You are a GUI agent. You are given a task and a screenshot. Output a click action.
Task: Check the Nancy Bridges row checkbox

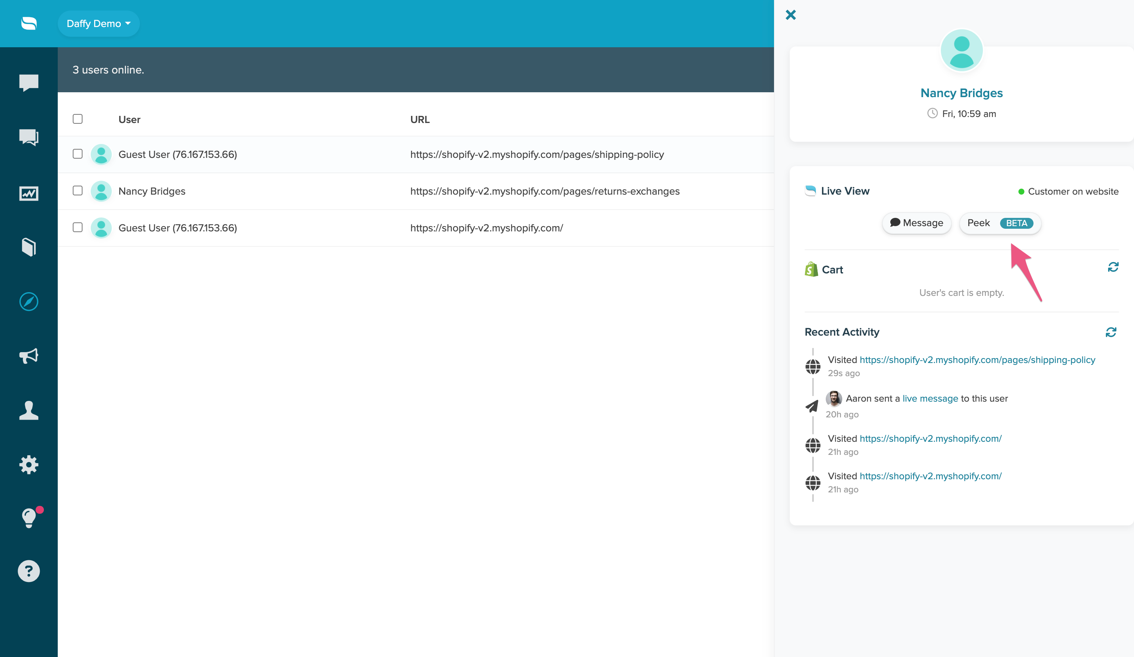click(77, 191)
